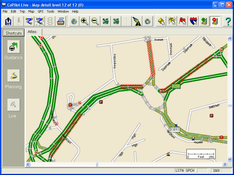Viewport: 234px width, 175px height.
Task: Select the sparkling envelope pointer tool
Action: (172, 21)
